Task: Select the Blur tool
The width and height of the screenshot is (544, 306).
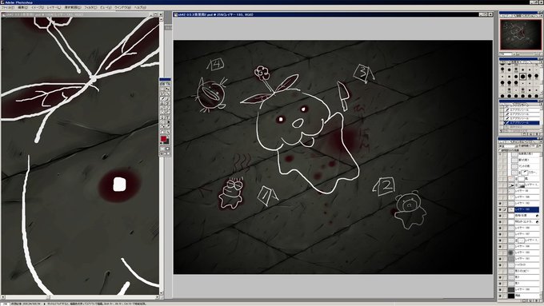Action: click(x=162, y=113)
